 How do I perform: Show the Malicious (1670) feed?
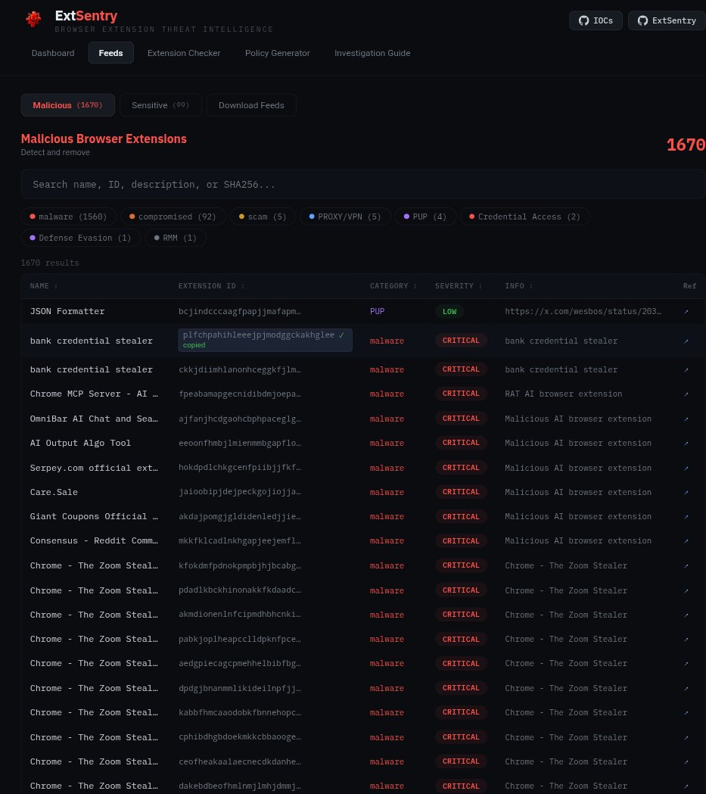68,105
